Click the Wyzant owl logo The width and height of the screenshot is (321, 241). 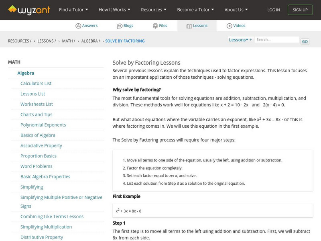pos(13,9)
